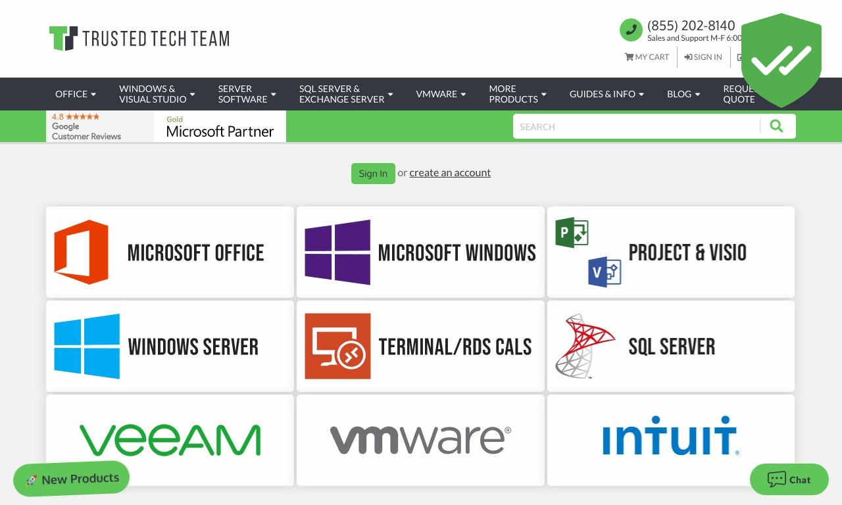Click the New Products rocket button
This screenshot has height=505, width=842.
(72, 479)
